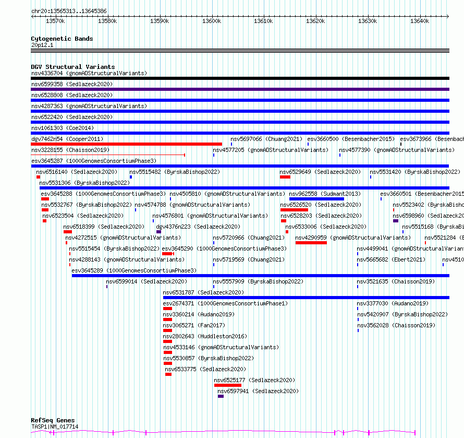Click nsv4577390 gnomADStructuralVariants label
464x438 pixels.
397,150
